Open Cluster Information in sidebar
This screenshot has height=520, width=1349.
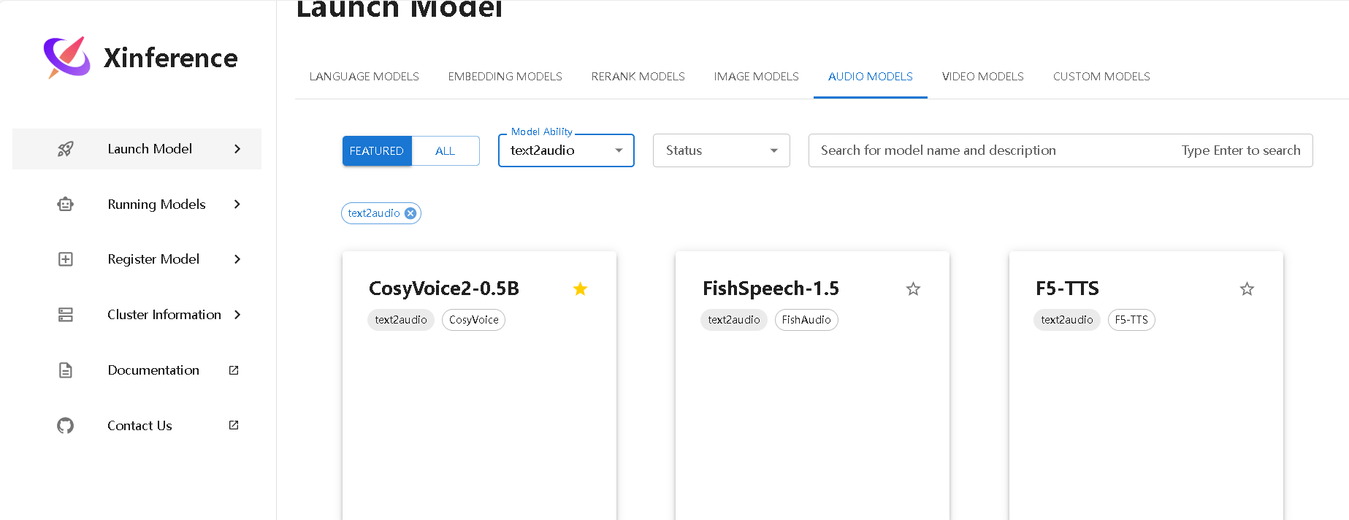click(x=137, y=315)
